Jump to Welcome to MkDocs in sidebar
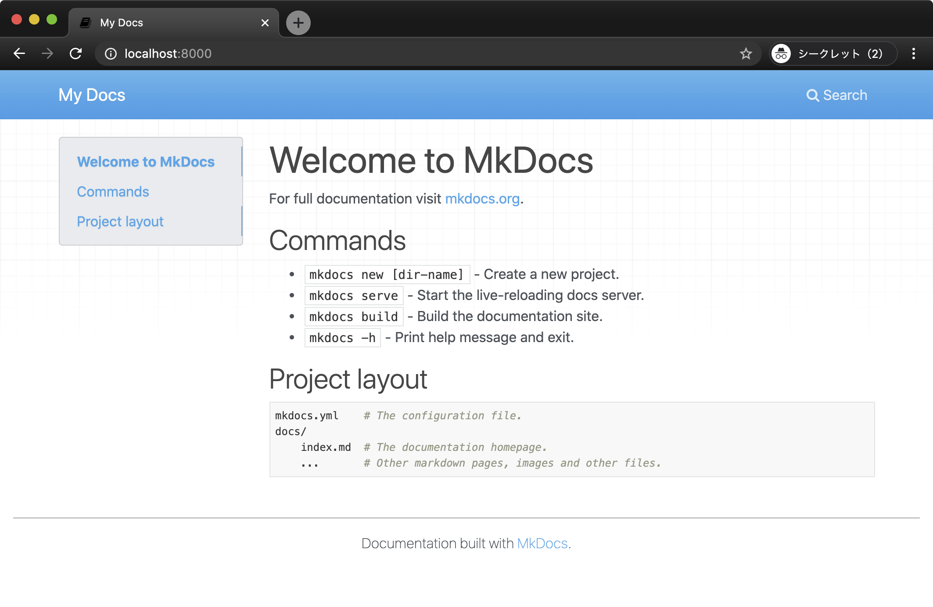Viewport: 933px width, 607px height. click(x=146, y=161)
